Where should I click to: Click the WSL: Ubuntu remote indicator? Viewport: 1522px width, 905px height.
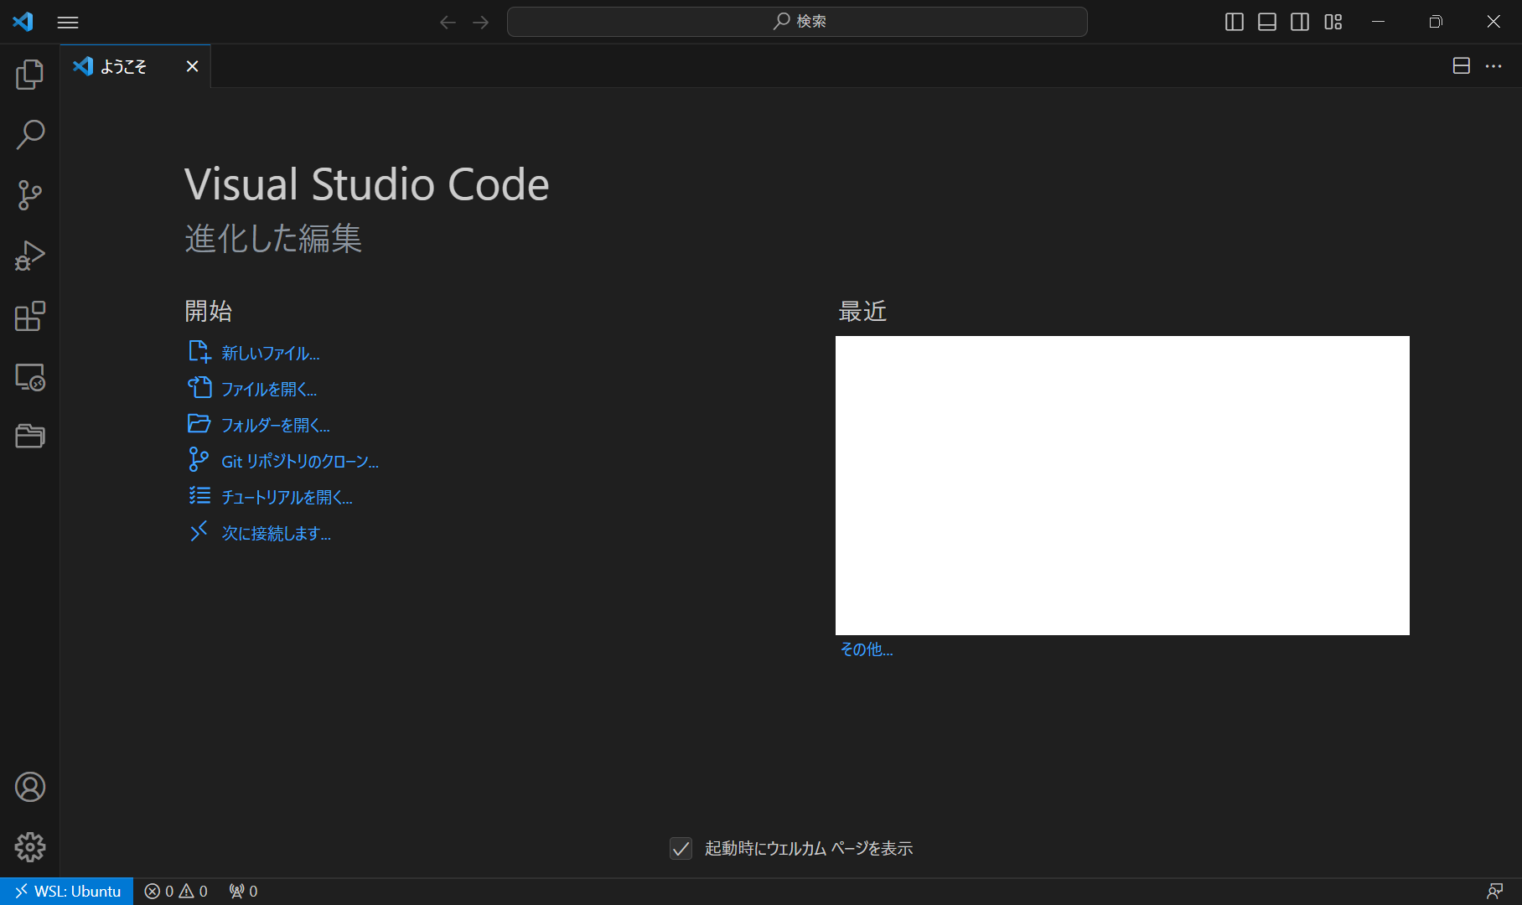tap(66, 891)
